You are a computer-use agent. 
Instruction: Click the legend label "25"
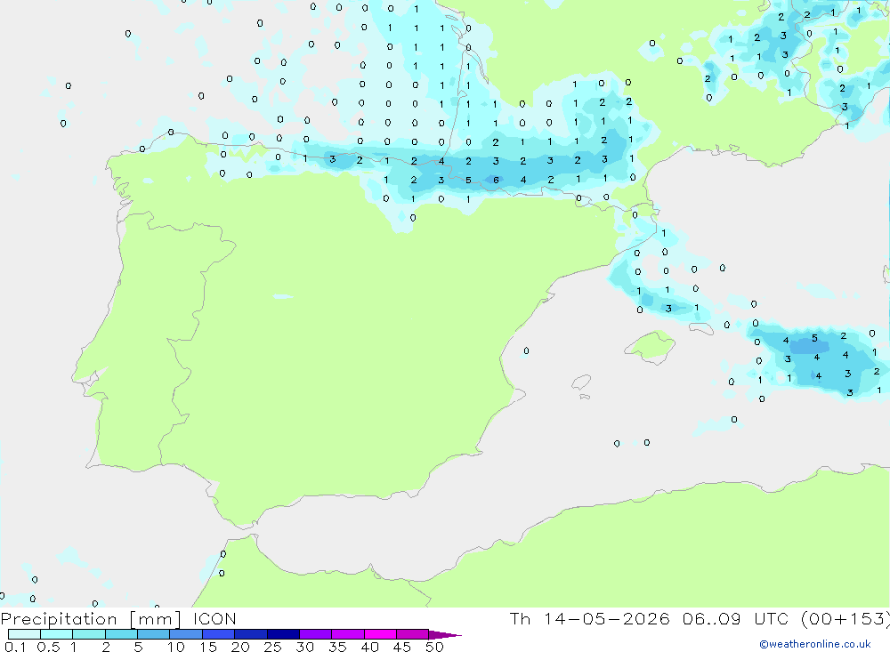(x=273, y=647)
